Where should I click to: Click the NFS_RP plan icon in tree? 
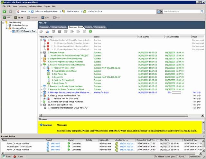[13, 31]
